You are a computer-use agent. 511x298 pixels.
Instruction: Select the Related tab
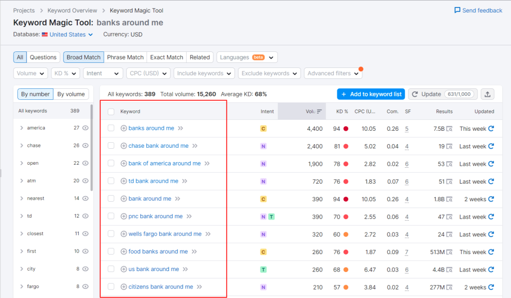(200, 57)
